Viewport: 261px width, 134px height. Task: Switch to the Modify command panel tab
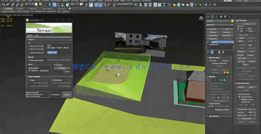pos(212,17)
